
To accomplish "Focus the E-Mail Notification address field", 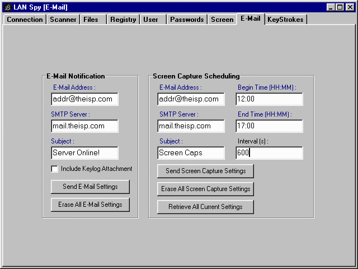I will (x=84, y=99).
